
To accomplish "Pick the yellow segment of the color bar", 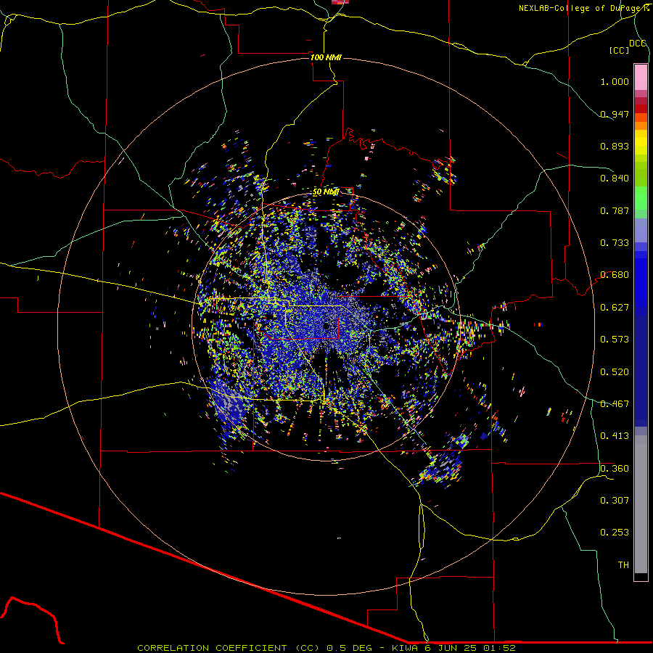I will [641, 146].
